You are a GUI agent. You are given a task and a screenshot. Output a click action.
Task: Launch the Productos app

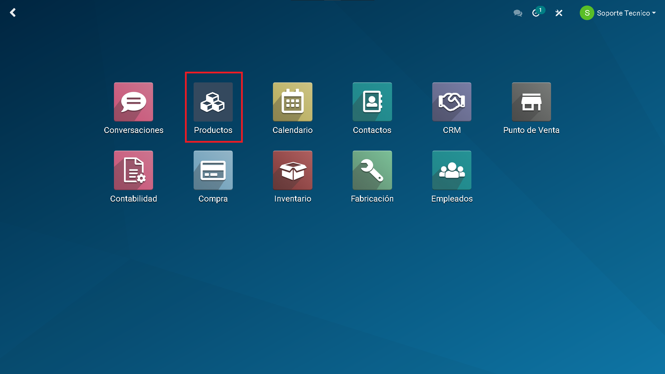213,102
